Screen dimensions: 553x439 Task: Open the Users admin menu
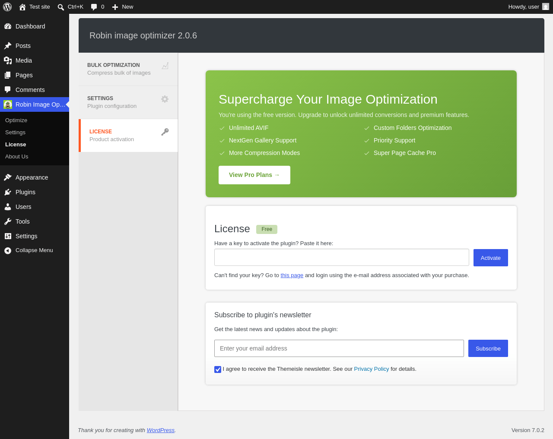[35, 207]
